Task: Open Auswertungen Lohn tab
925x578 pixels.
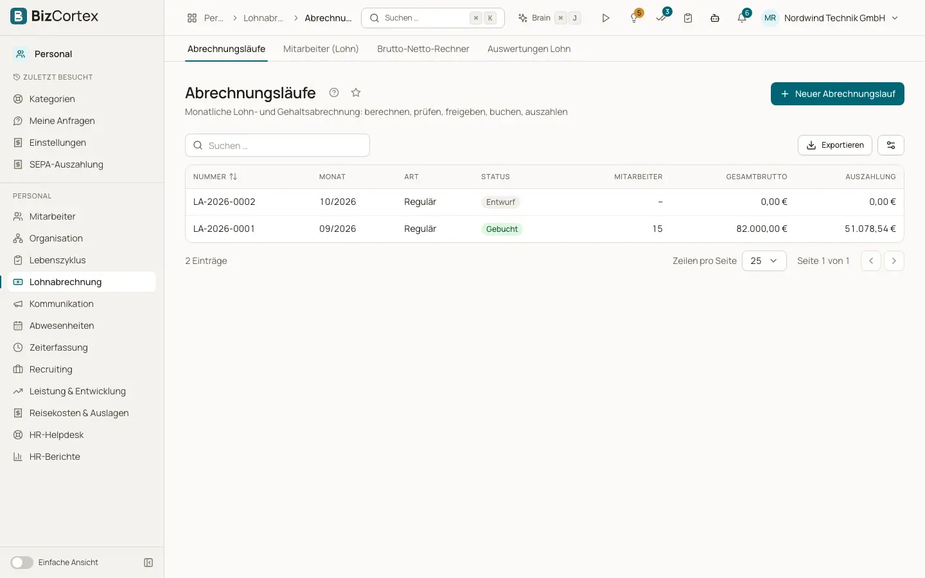Action: pos(529,49)
